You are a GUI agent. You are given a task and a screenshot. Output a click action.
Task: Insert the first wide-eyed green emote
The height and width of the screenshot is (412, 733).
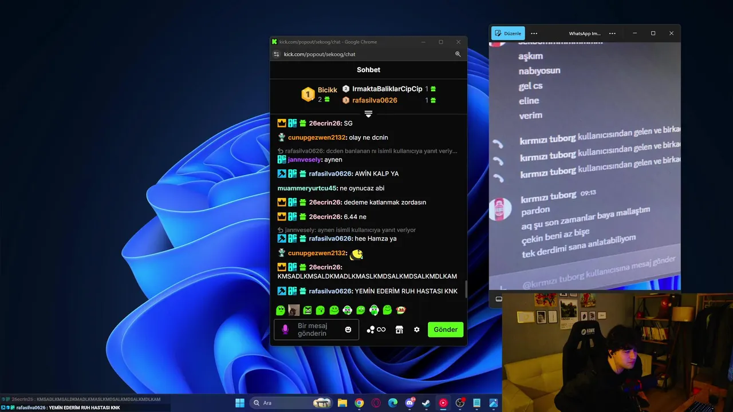click(x=281, y=310)
